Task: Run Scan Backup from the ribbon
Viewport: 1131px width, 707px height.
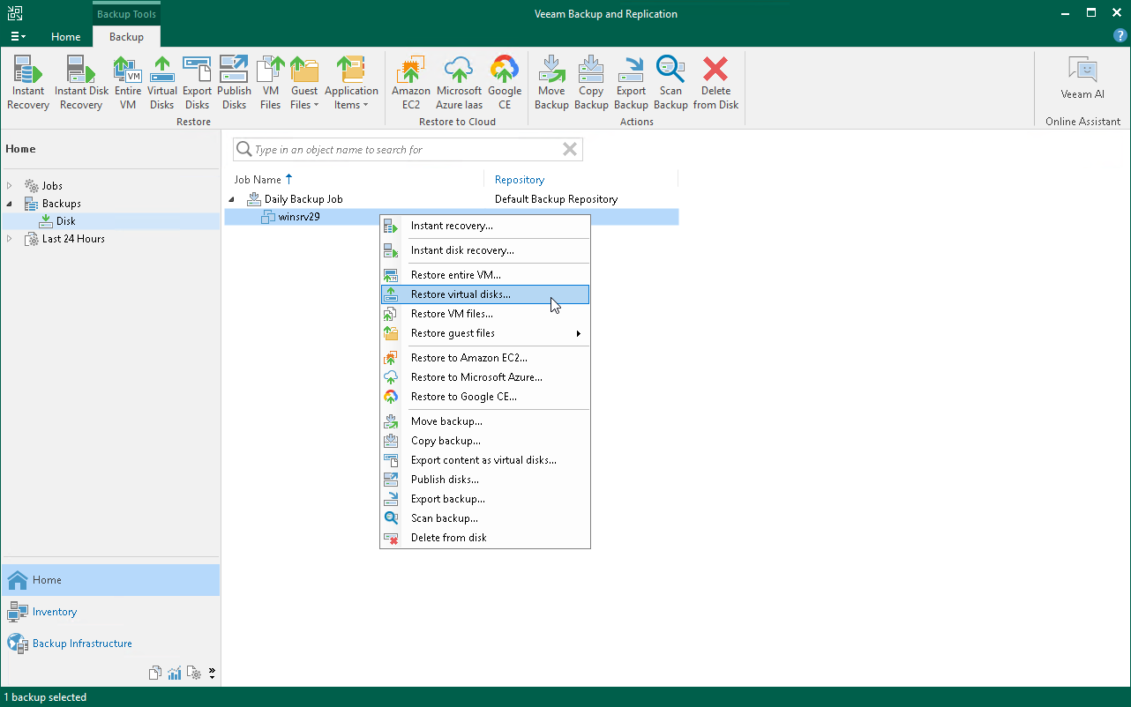Action: pyautogui.click(x=670, y=83)
